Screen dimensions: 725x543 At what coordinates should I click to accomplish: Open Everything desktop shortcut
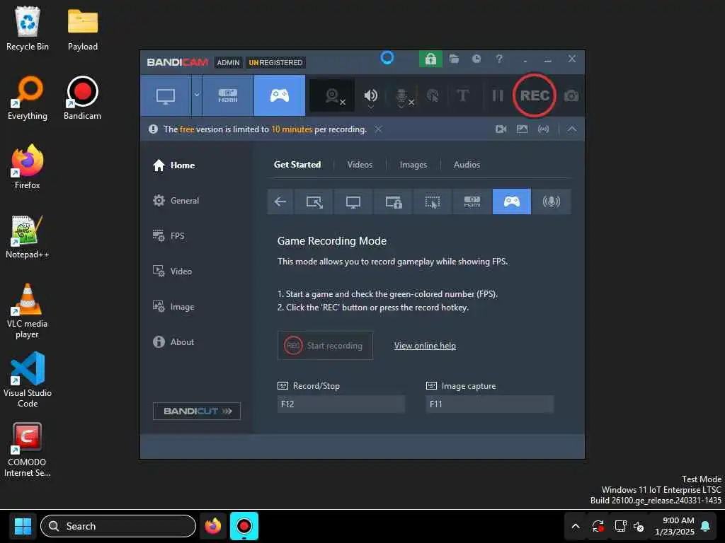coord(28,98)
